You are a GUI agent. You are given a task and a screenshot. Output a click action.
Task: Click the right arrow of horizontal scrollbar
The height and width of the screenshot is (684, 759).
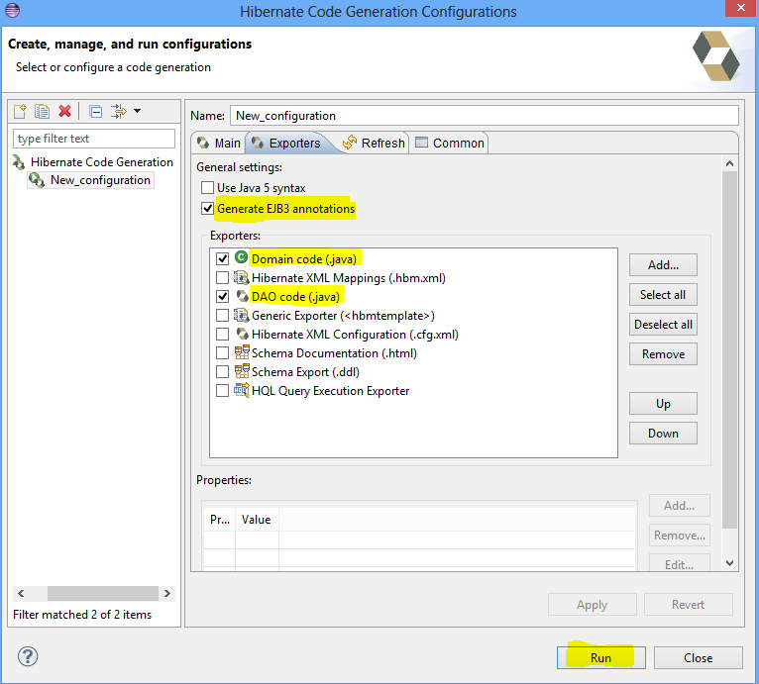(x=167, y=593)
